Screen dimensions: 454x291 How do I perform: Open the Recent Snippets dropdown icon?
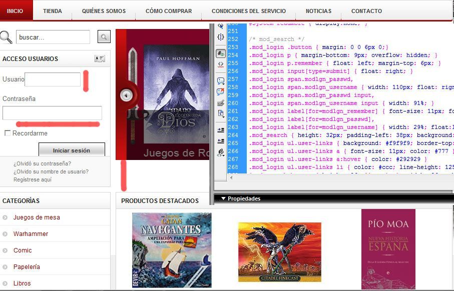click(221, 113)
